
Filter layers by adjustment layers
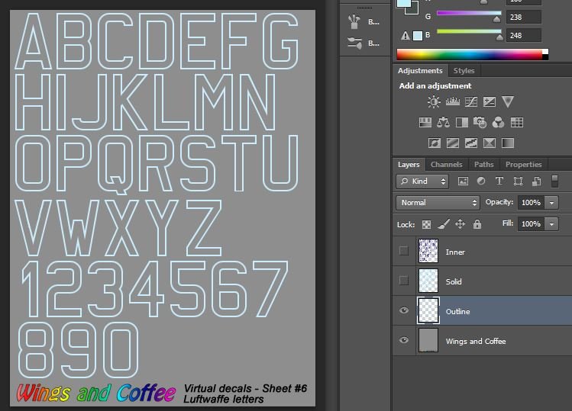481,181
